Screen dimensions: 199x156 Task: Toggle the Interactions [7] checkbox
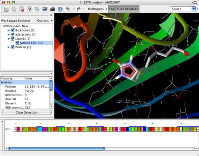coord(13,34)
